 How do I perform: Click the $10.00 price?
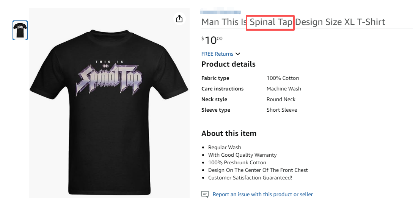coord(212,40)
